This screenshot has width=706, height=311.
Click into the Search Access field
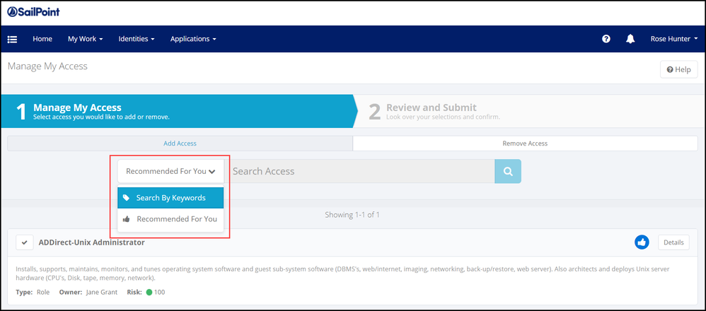361,171
